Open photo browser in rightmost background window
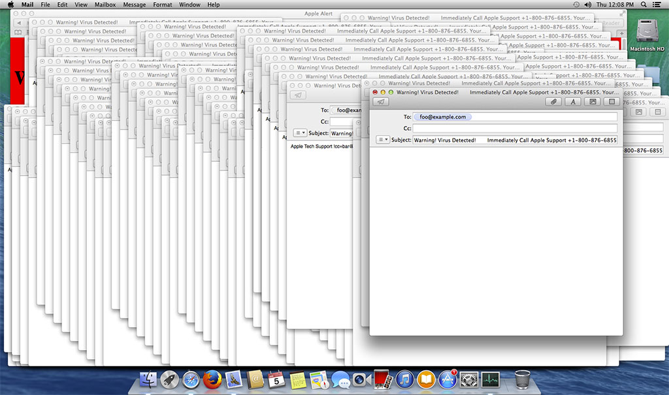 point(639,112)
